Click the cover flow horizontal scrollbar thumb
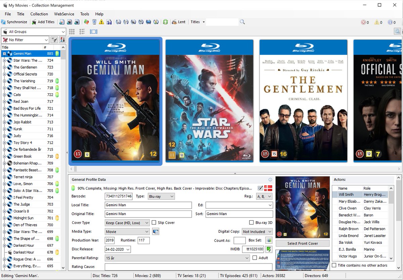This screenshot has width=403, height=280. coord(76,169)
